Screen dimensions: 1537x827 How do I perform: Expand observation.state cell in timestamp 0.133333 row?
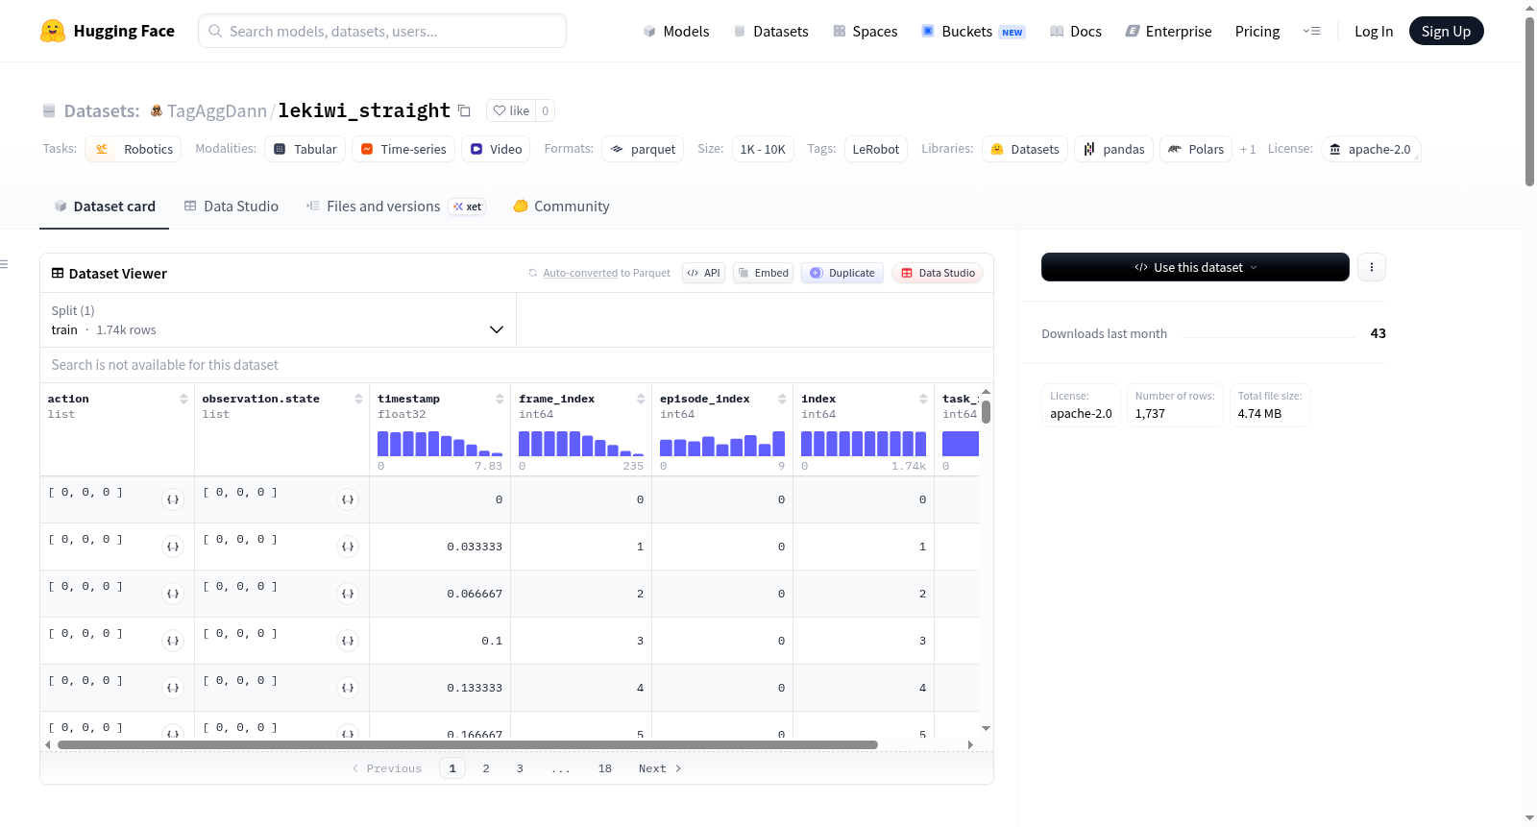pyautogui.click(x=348, y=688)
